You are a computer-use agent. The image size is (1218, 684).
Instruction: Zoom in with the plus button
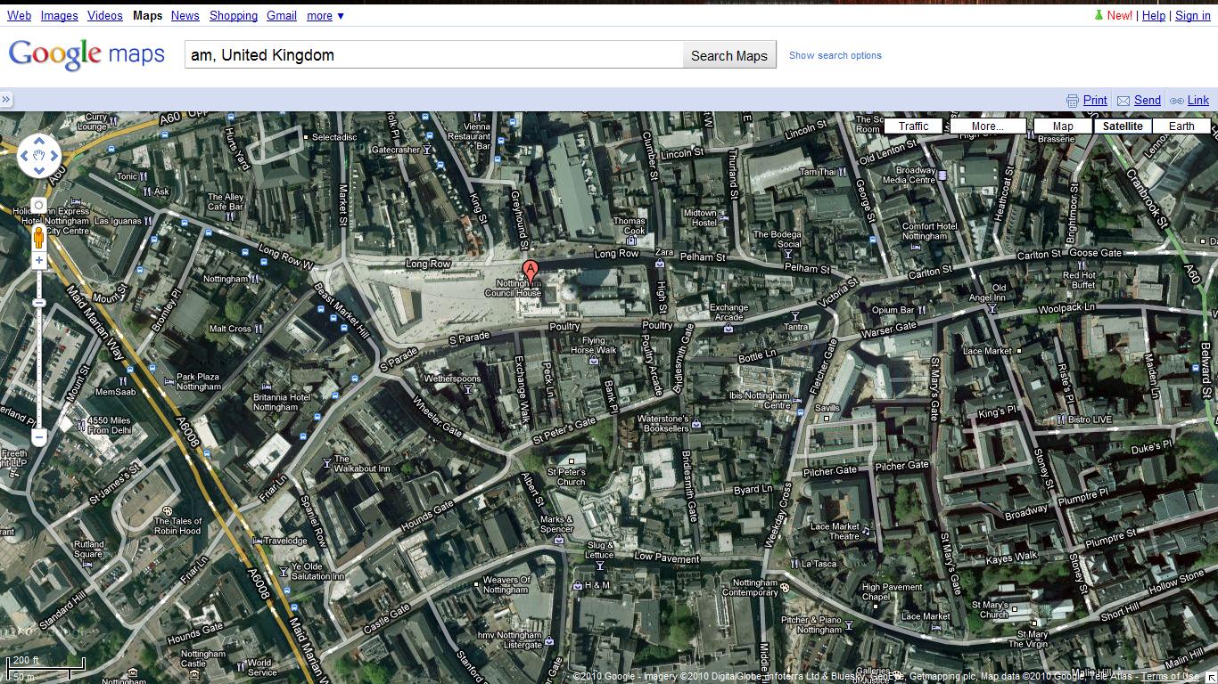tap(39, 261)
